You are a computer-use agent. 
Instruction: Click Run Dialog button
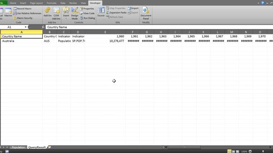(87, 18)
